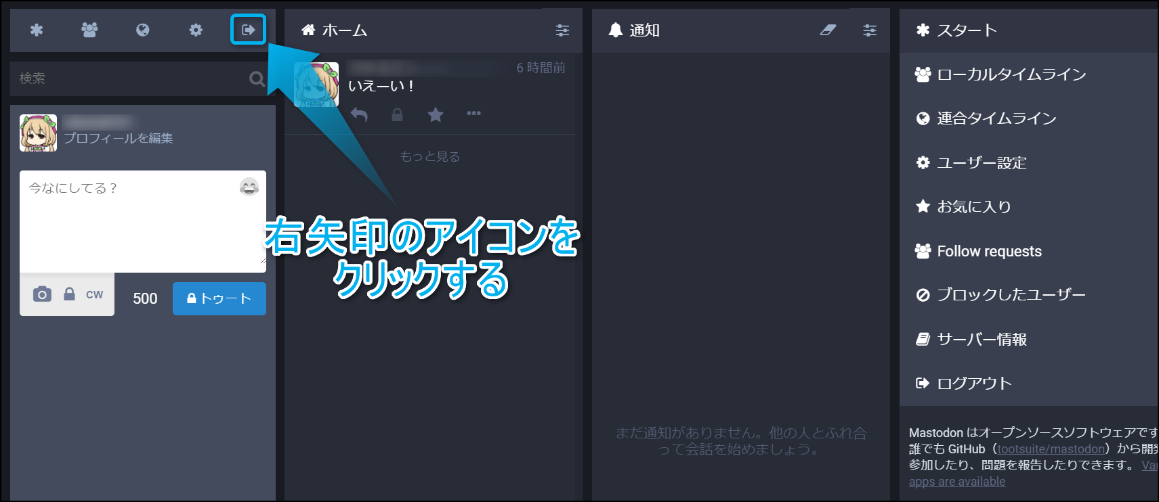
Task: Click the emoji picker in compose box
Action: coord(249,187)
